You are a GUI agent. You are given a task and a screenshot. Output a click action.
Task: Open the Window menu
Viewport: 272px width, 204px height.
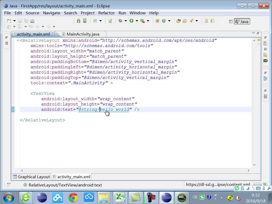pyautogui.click(x=138, y=13)
